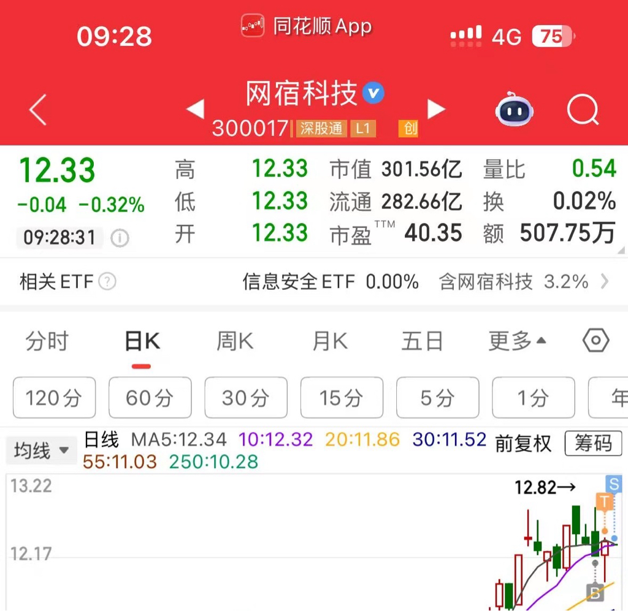Tap the B buy marker on chart
Image resolution: width=628 pixels, height=611 pixels.
(x=595, y=593)
